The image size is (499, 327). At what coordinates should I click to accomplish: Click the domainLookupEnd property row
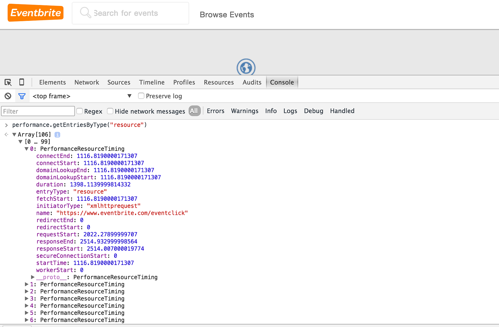point(95,170)
